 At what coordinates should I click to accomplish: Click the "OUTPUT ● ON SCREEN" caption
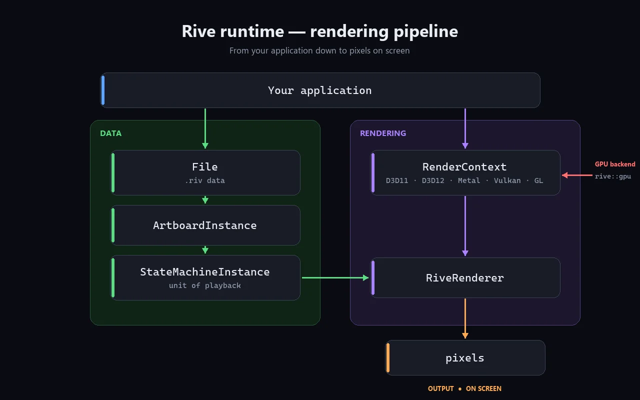(464, 388)
